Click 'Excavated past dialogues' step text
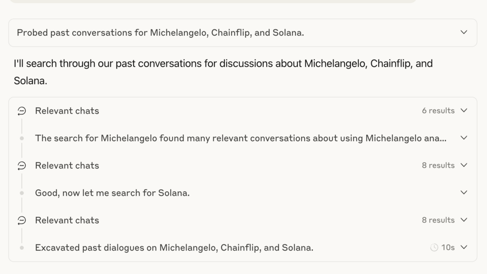 [174, 247]
